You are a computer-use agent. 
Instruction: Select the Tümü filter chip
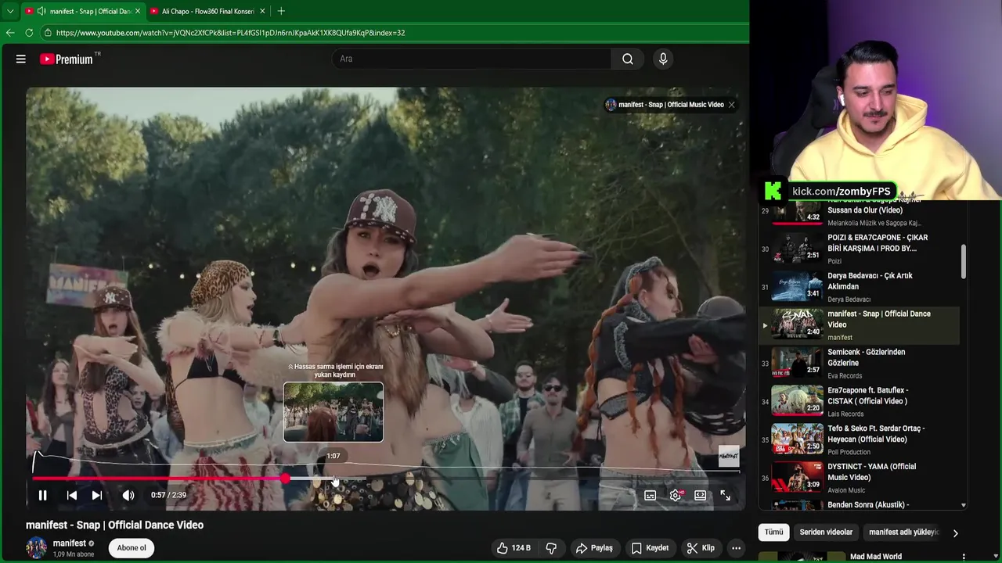773,533
